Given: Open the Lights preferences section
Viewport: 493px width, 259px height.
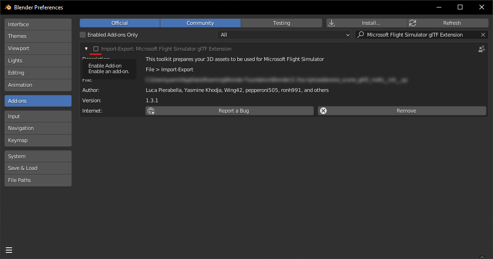Looking at the screenshot, I should (x=38, y=61).
